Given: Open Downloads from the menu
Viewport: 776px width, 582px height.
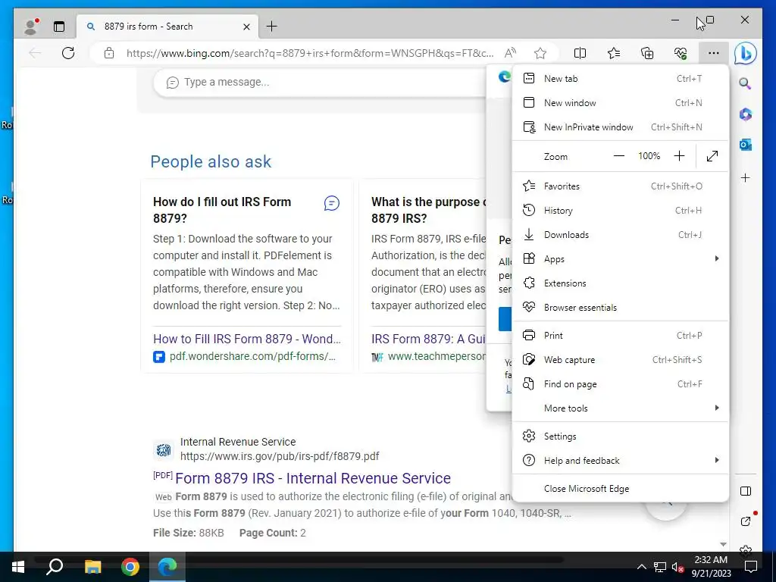Looking at the screenshot, I should click(x=620, y=235).
